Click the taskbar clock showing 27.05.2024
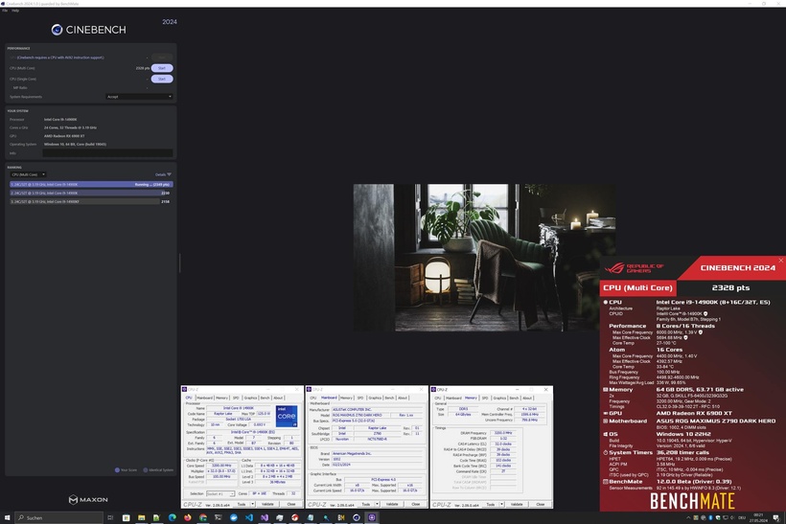Screen dimensions: 786x524 (x=758, y=517)
